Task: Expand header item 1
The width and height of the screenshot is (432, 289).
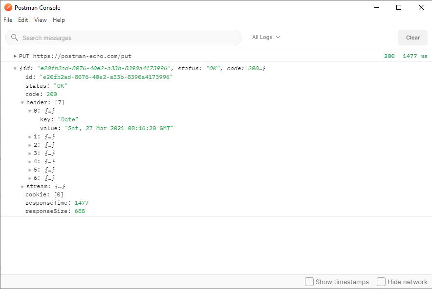Action: click(30, 136)
